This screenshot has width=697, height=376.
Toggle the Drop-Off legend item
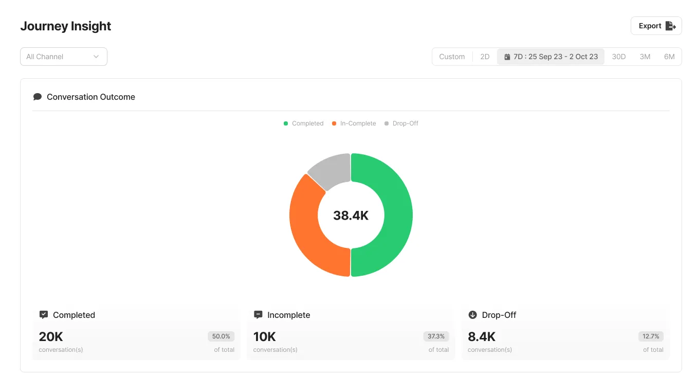pos(401,123)
